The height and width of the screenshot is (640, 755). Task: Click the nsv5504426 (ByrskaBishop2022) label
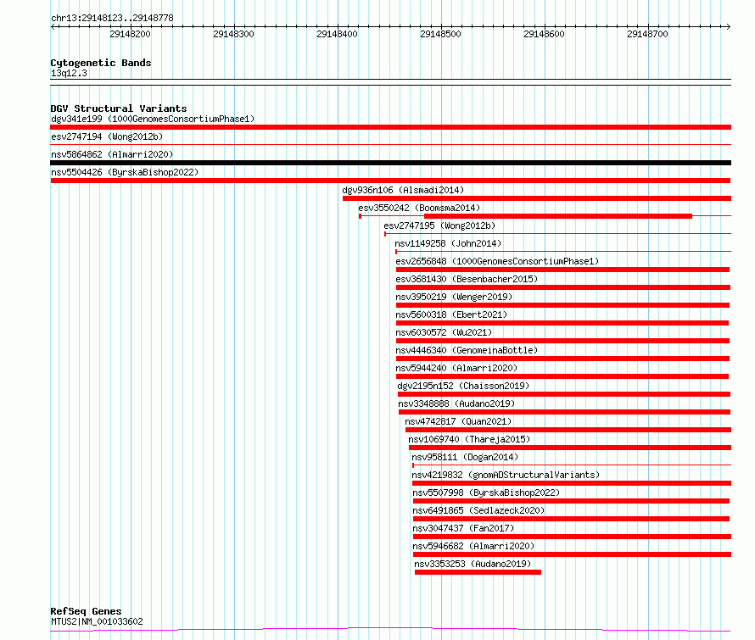[125, 172]
